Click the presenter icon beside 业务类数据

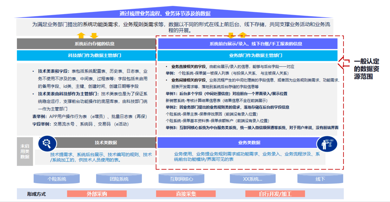pos(327,144)
